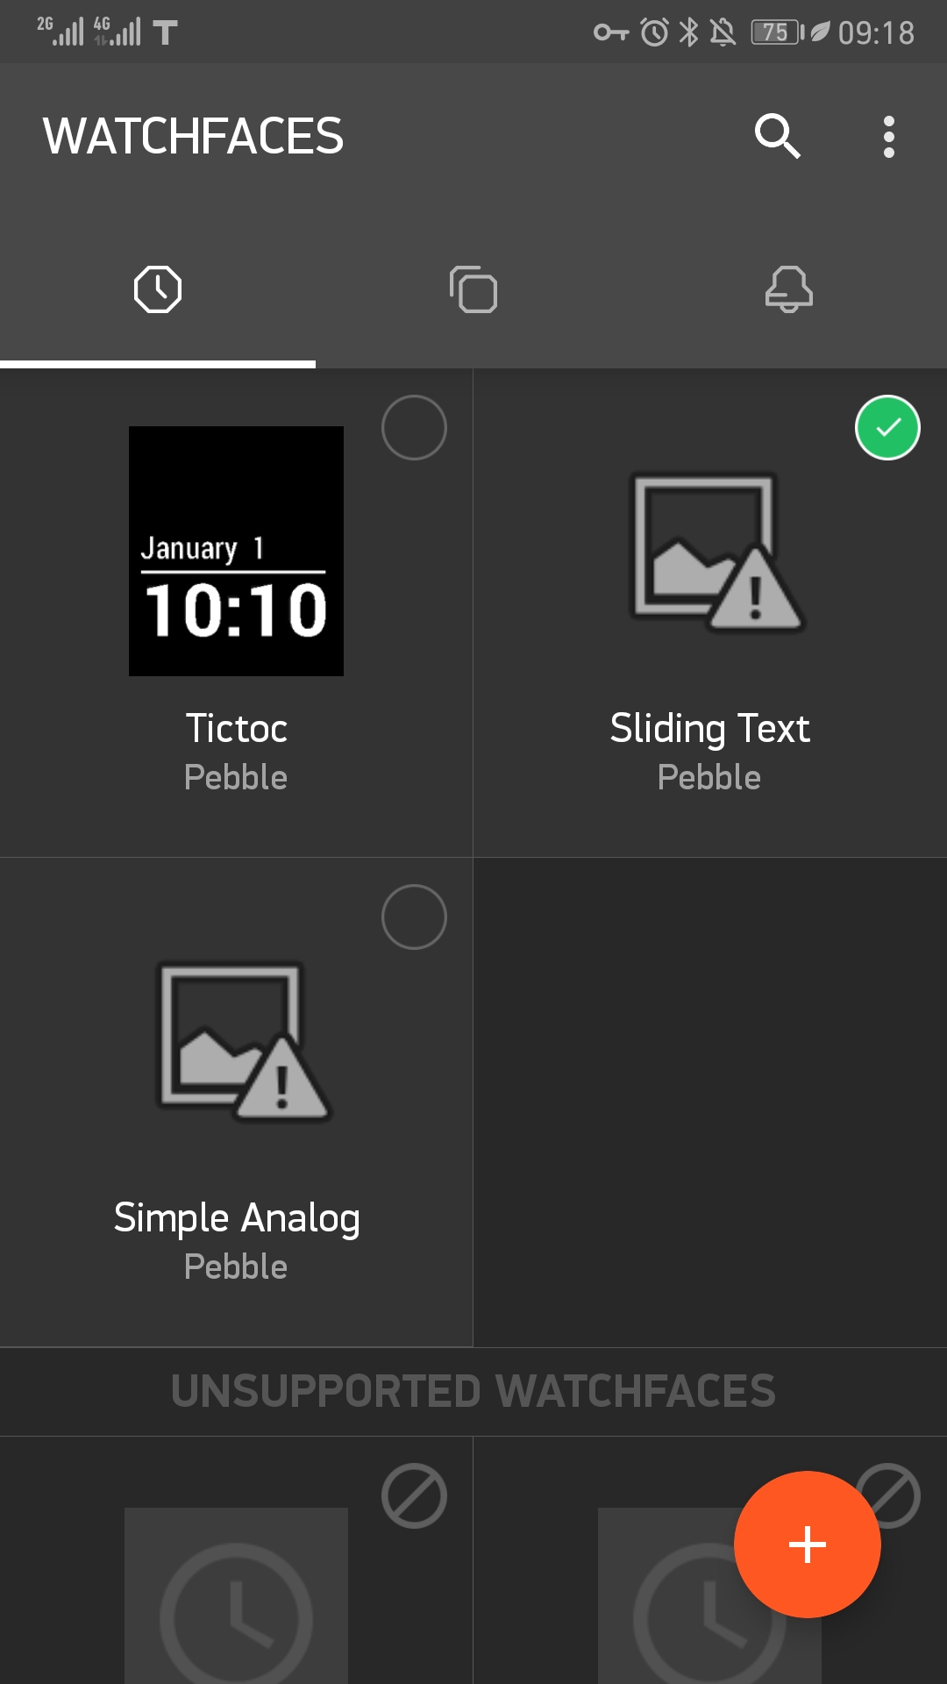Toggle the green Sliding Text checkmark
The width and height of the screenshot is (947, 1684).
click(x=887, y=428)
